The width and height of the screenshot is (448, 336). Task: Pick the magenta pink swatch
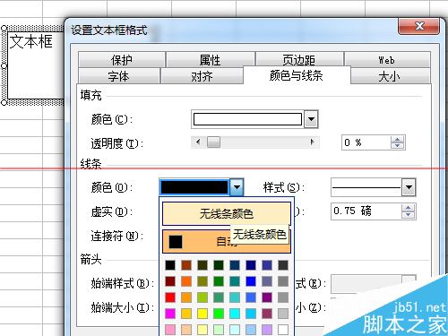[170, 314]
